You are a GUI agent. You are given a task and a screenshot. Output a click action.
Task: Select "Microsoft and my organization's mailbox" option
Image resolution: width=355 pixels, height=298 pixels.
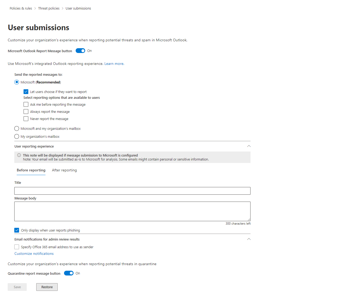coord(16,128)
